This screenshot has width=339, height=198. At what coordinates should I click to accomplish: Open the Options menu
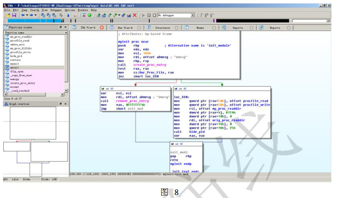coord(70,10)
